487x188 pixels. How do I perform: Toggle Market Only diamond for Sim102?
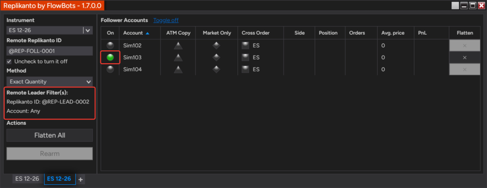point(216,46)
